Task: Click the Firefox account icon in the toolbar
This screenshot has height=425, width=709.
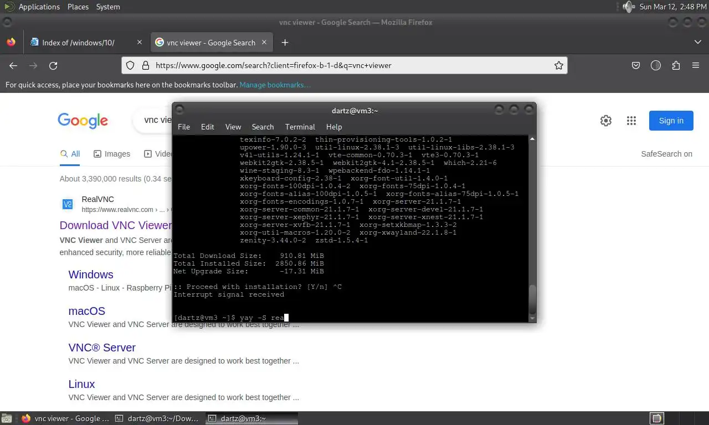Action: point(656,65)
